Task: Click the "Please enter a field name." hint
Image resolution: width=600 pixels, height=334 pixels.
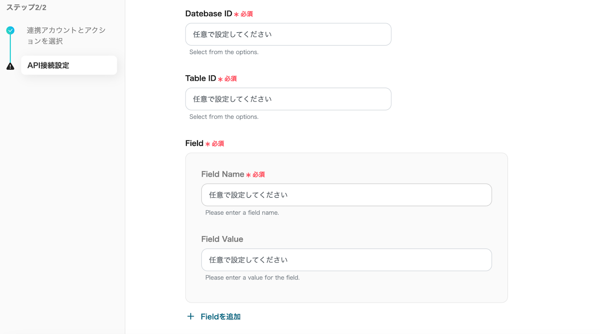Action: click(x=242, y=213)
